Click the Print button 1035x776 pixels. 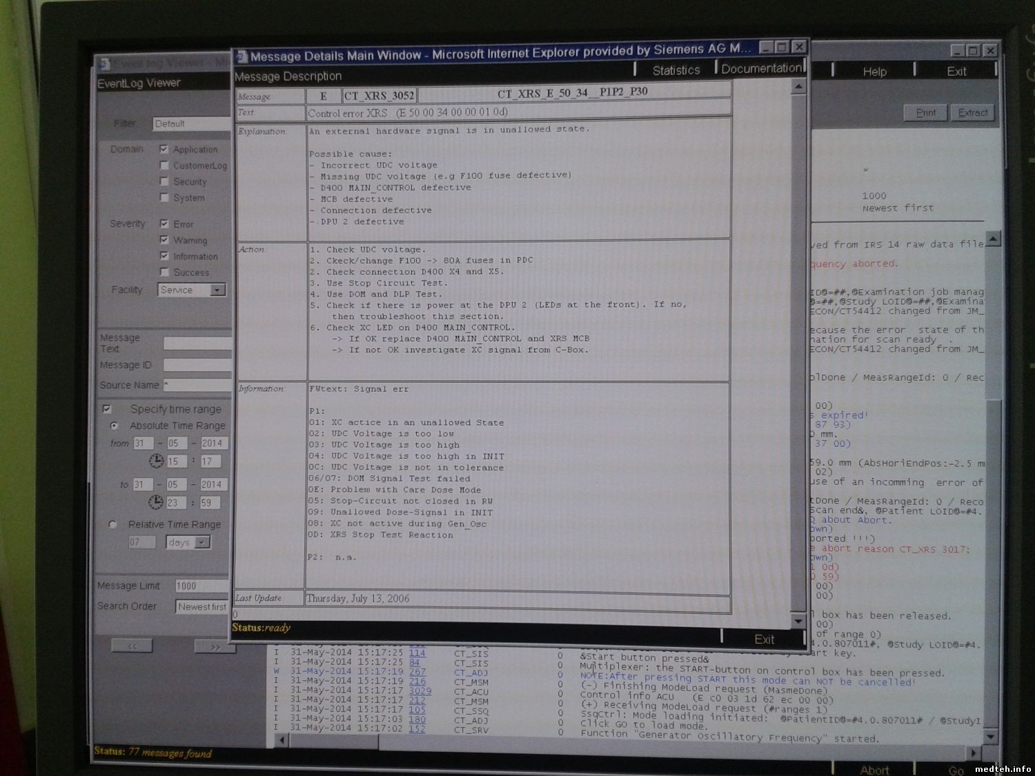[925, 113]
